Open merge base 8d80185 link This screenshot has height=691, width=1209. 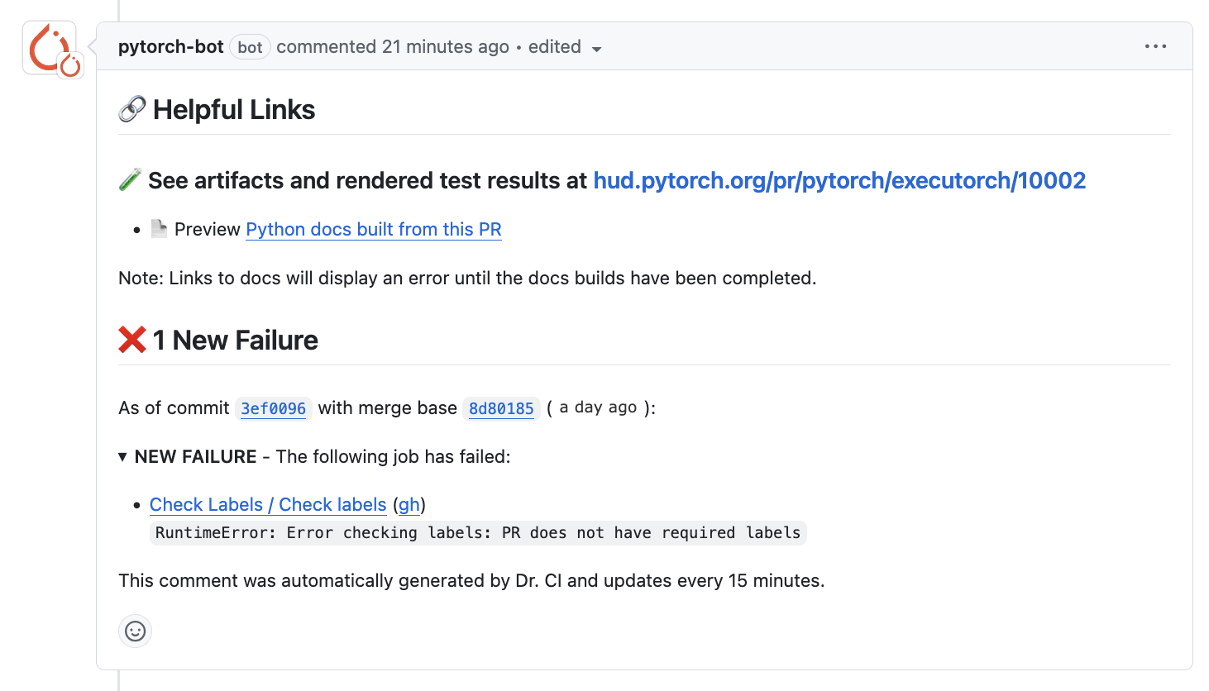tap(501, 408)
